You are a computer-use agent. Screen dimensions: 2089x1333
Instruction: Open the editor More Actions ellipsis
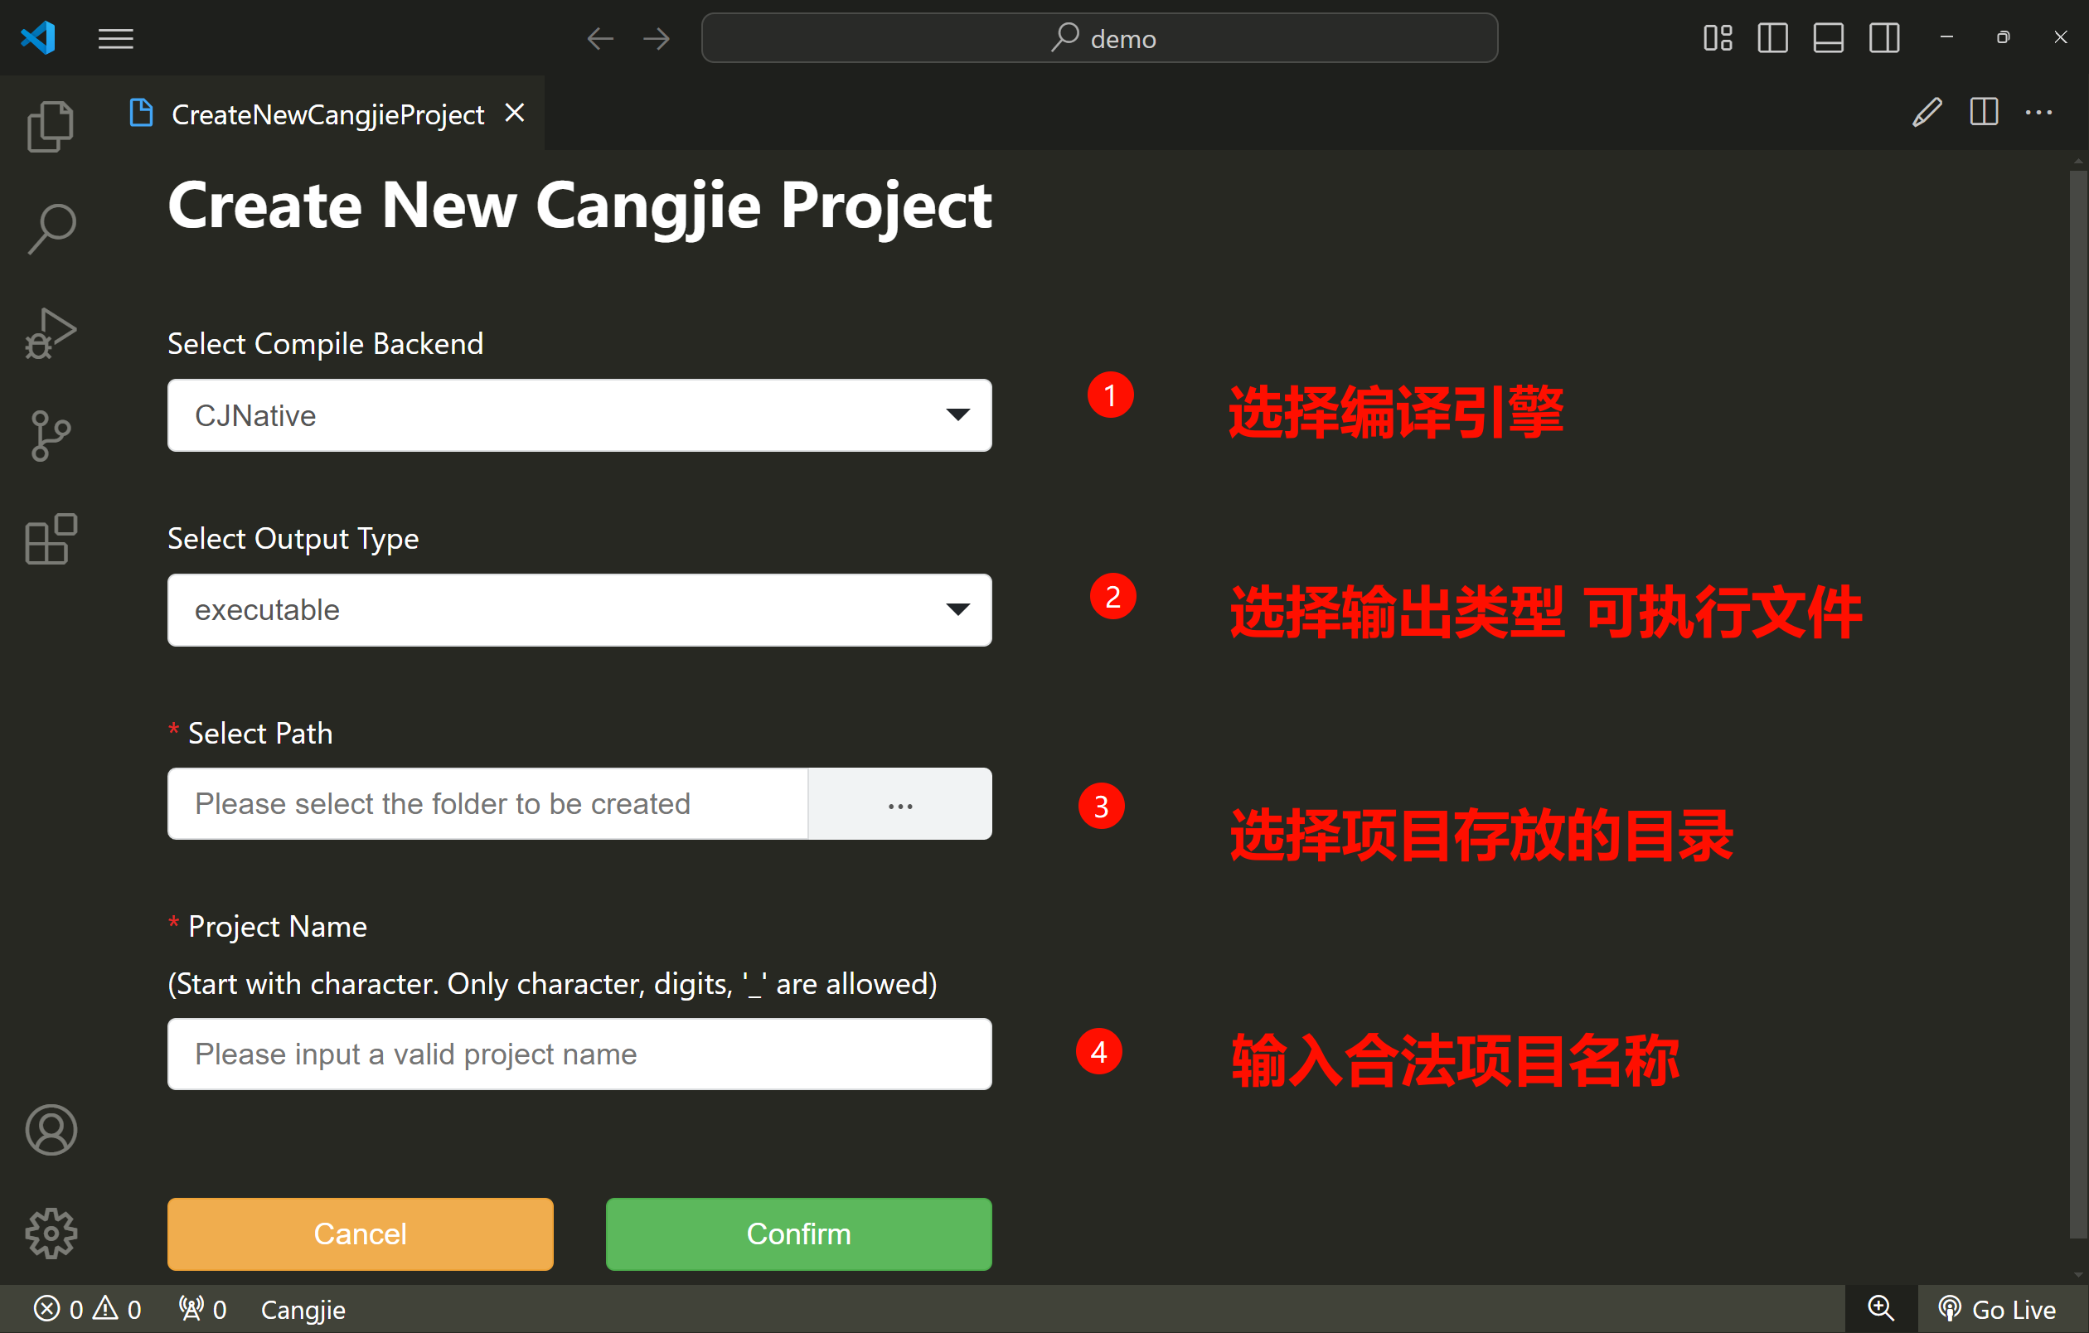click(x=2038, y=113)
